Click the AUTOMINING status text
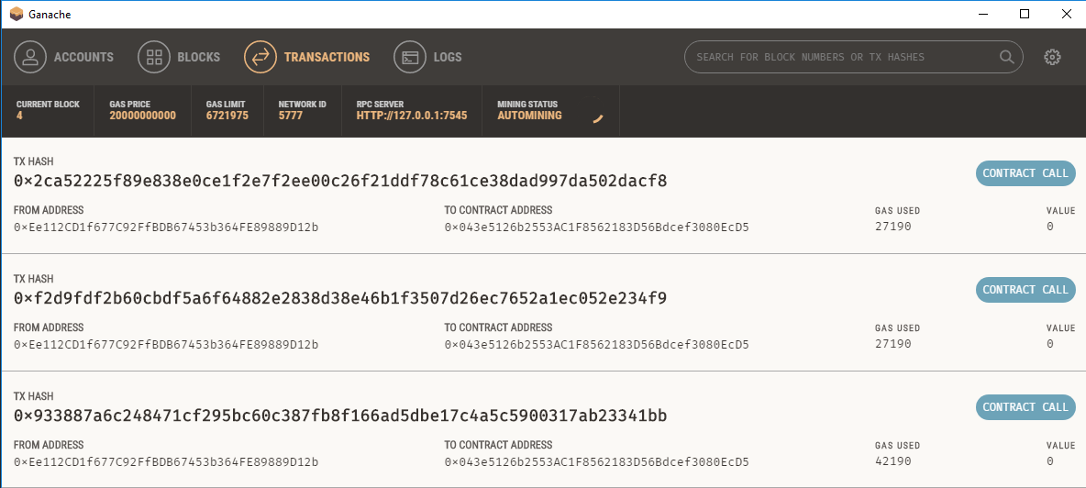Viewport: 1086px width, 488px height. (530, 116)
